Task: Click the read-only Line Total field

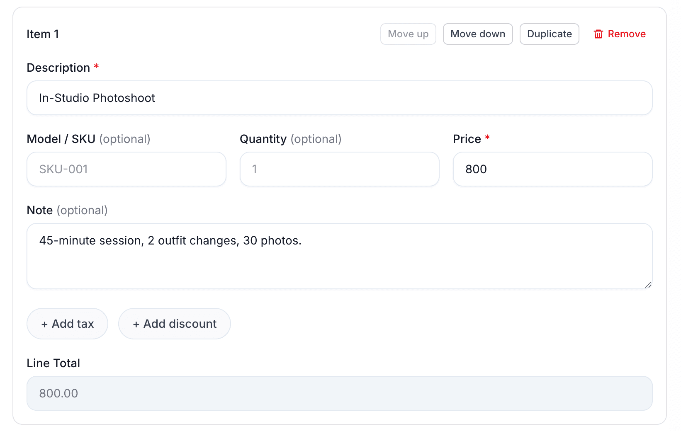Action: tap(339, 393)
